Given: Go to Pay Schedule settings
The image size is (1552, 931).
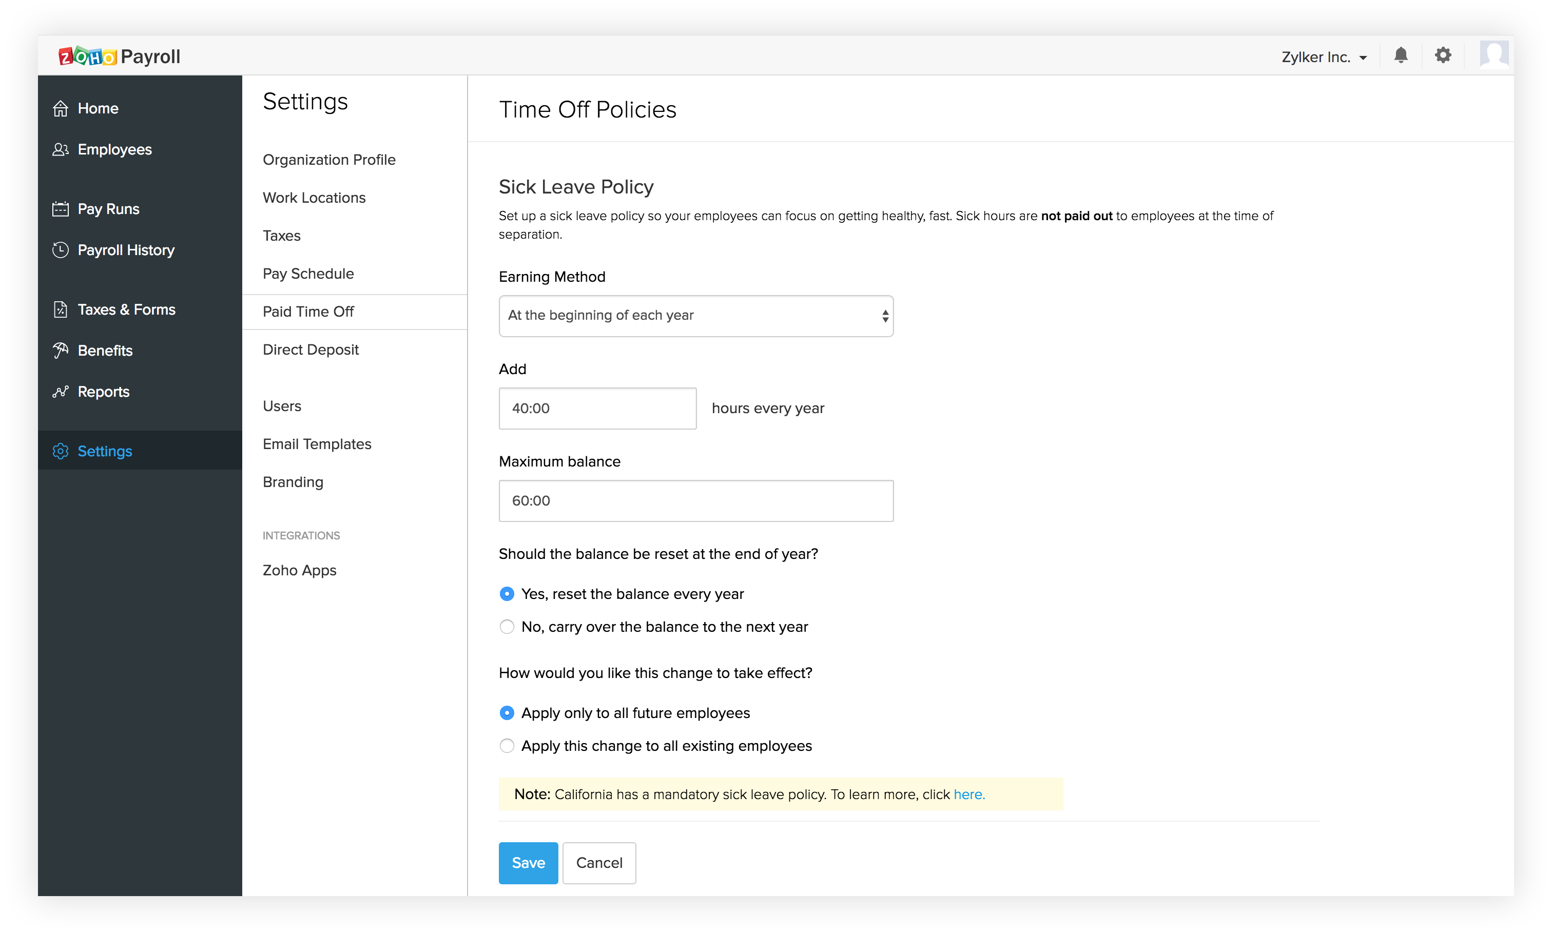Looking at the screenshot, I should tap(308, 274).
